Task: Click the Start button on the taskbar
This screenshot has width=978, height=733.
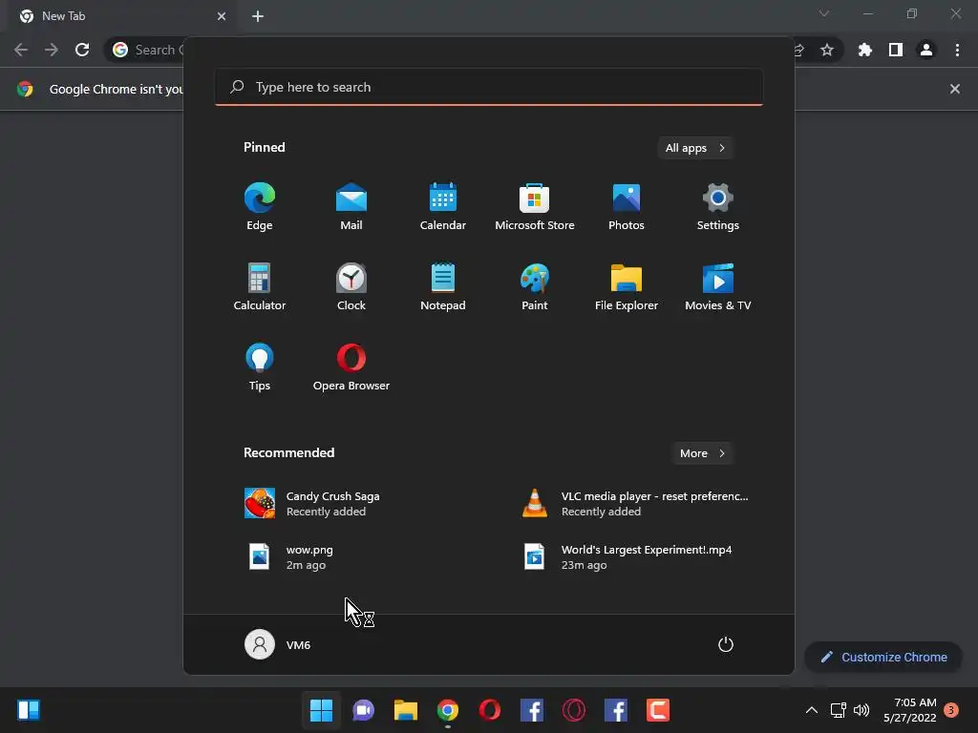Action: tap(321, 710)
